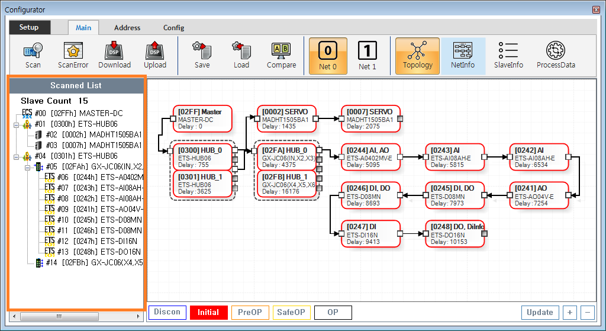Screen dimensions: 606x331
Task: Open the ScanError tool
Action: 73,56
